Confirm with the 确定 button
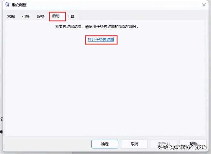Image resolution: width=211 pixels, height=154 pixels. (105, 144)
